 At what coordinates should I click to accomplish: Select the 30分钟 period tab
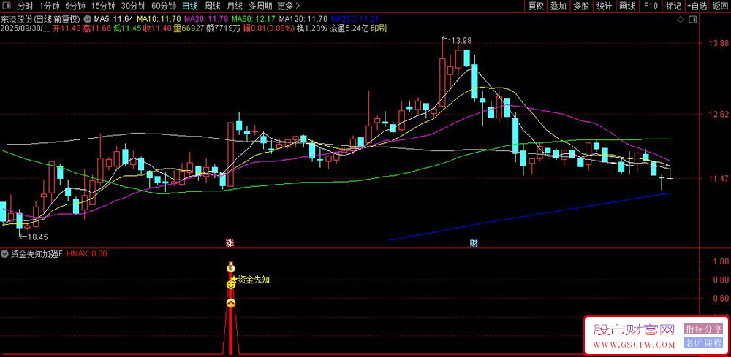pyautogui.click(x=133, y=6)
